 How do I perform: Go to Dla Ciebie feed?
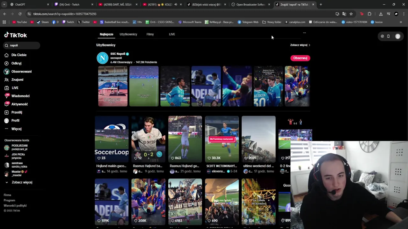[15, 55]
